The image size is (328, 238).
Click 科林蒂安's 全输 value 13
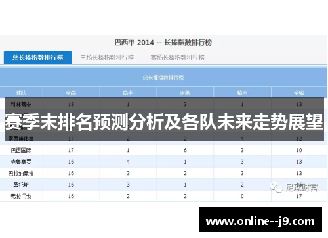[x=299, y=104]
